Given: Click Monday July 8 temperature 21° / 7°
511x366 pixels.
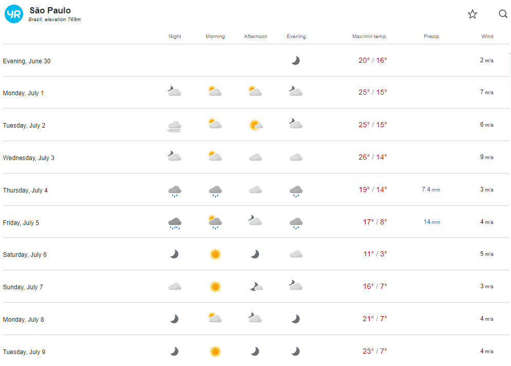Looking at the screenshot, I should tap(375, 319).
